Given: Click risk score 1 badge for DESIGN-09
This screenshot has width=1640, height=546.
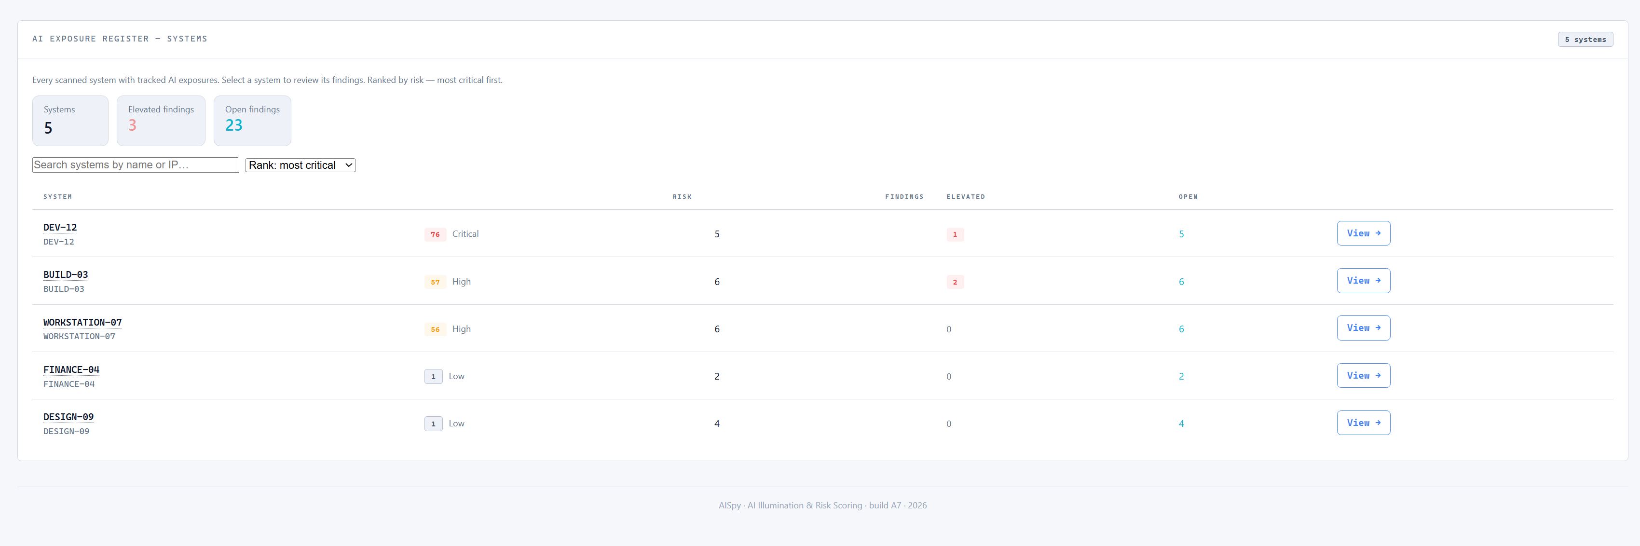Looking at the screenshot, I should pos(434,424).
